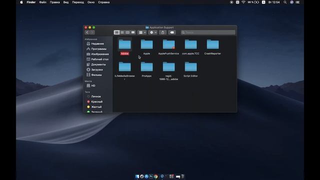This screenshot has height=180, width=320.
Task: Open the group-by arrangement dropdown
Action: pyautogui.click(x=142, y=32)
